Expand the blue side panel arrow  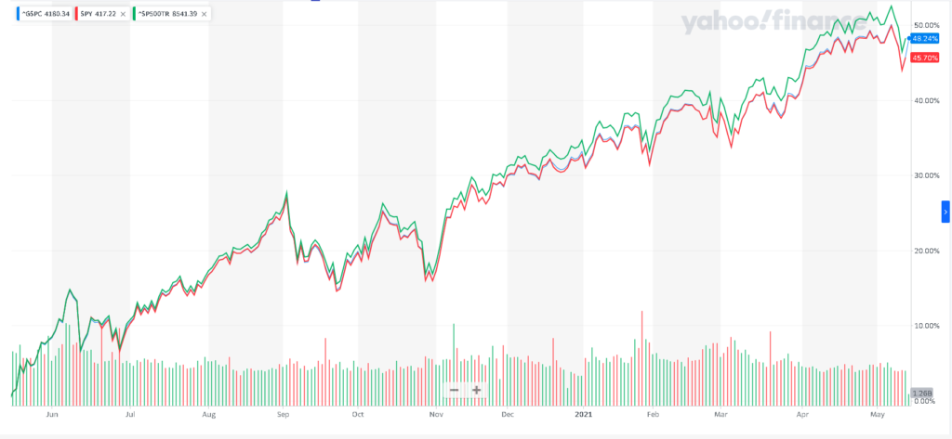[x=945, y=212]
